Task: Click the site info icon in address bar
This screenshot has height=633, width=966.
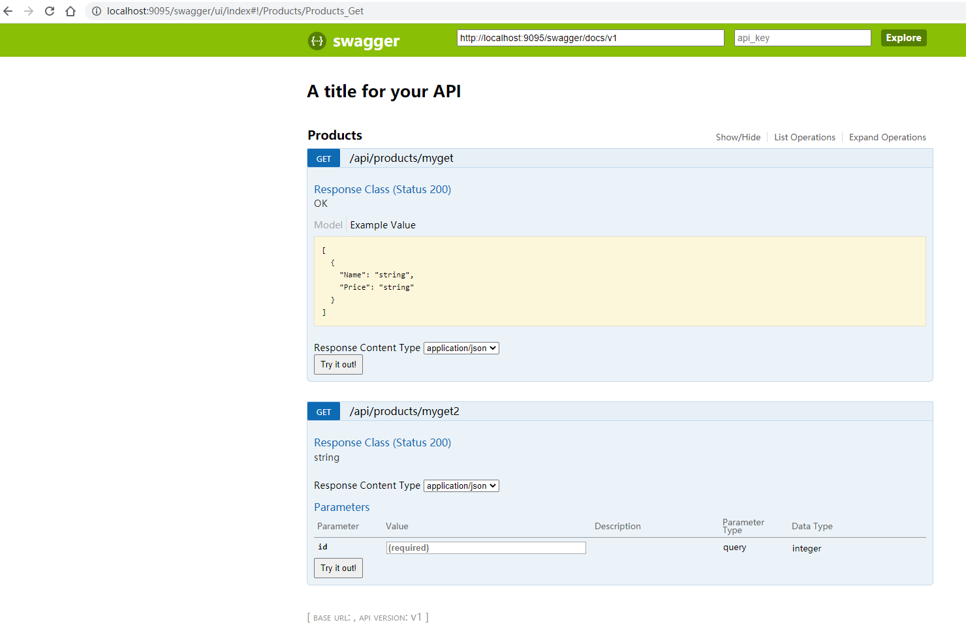Action: coord(97,11)
